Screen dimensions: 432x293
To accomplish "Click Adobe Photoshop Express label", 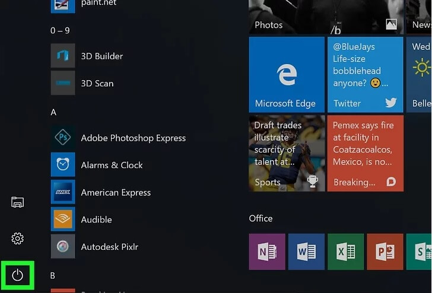I will pos(134,138).
